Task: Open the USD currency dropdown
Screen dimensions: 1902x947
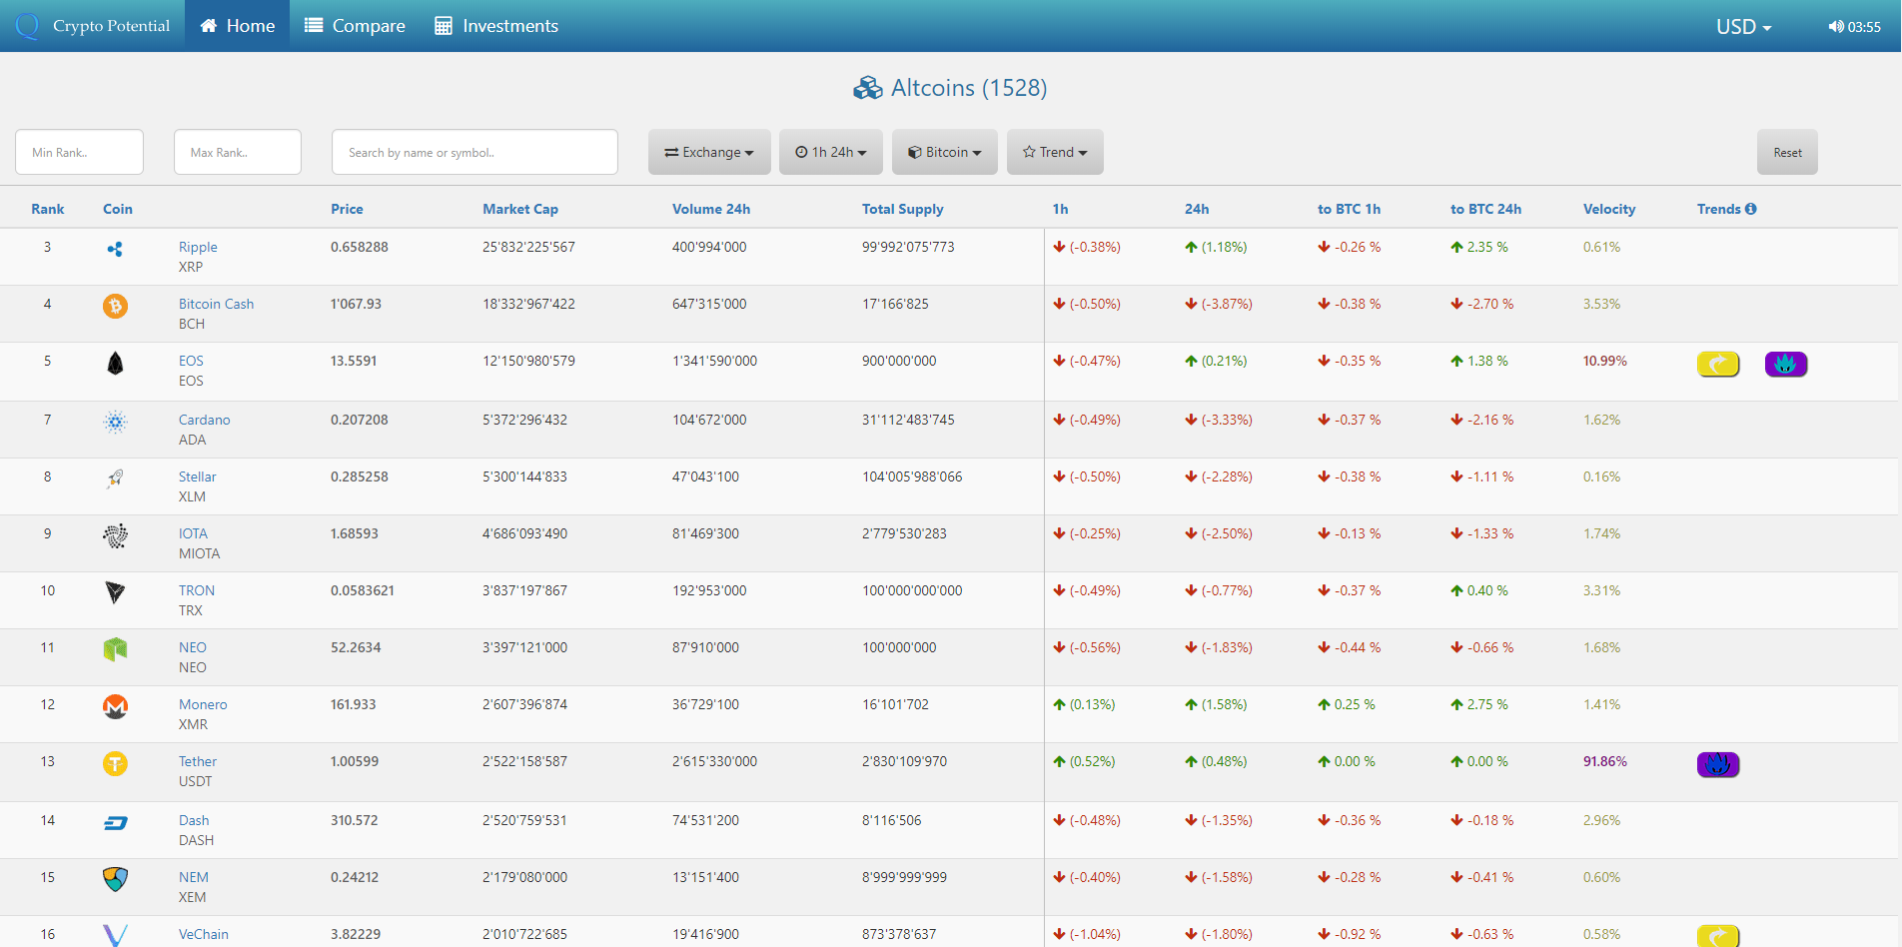Action: (x=1743, y=27)
